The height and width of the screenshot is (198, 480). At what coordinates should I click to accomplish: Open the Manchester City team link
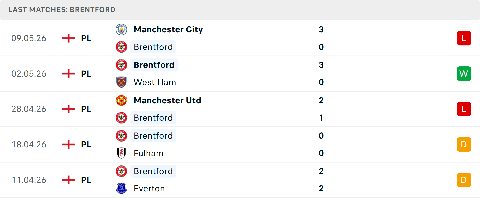click(168, 30)
